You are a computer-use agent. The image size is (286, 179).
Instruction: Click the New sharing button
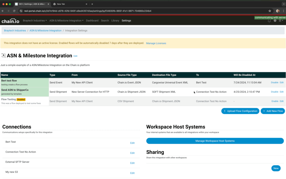click(276, 168)
